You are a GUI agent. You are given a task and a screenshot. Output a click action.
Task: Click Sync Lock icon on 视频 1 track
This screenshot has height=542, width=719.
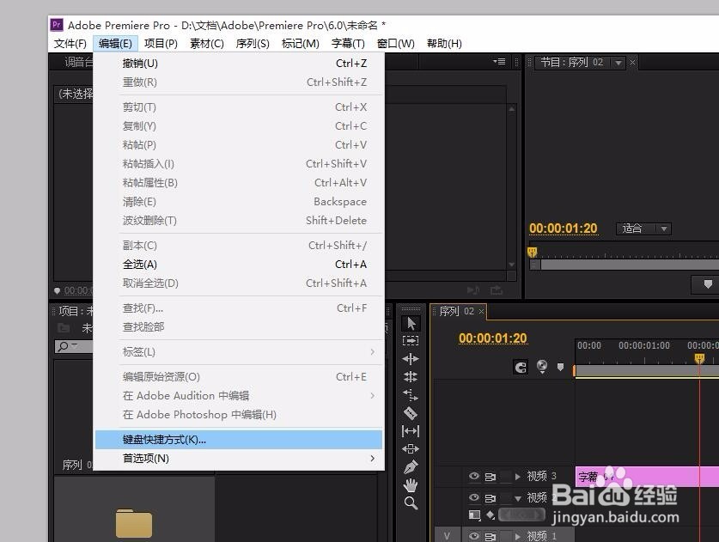click(491, 536)
